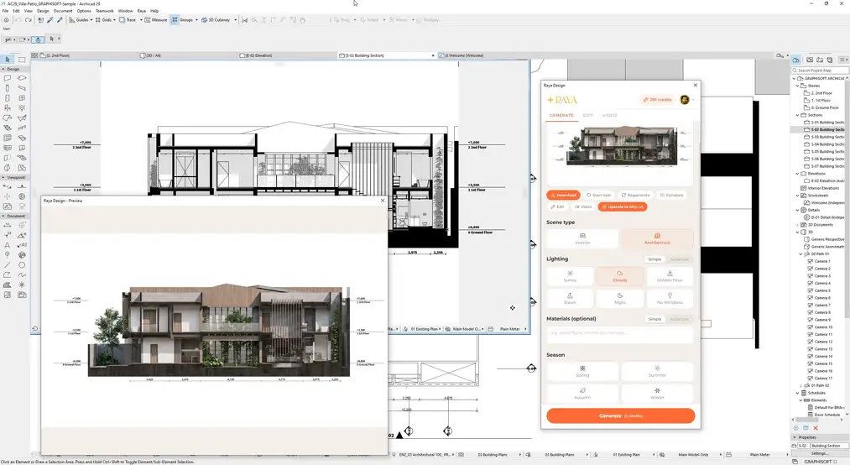Open the 3D Cutaway dropdown arrow

pyautogui.click(x=235, y=20)
